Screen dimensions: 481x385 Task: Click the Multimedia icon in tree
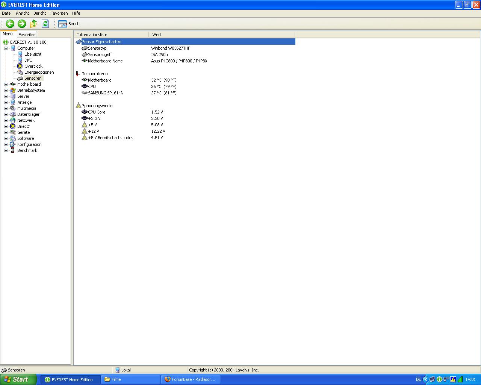[x=13, y=108]
